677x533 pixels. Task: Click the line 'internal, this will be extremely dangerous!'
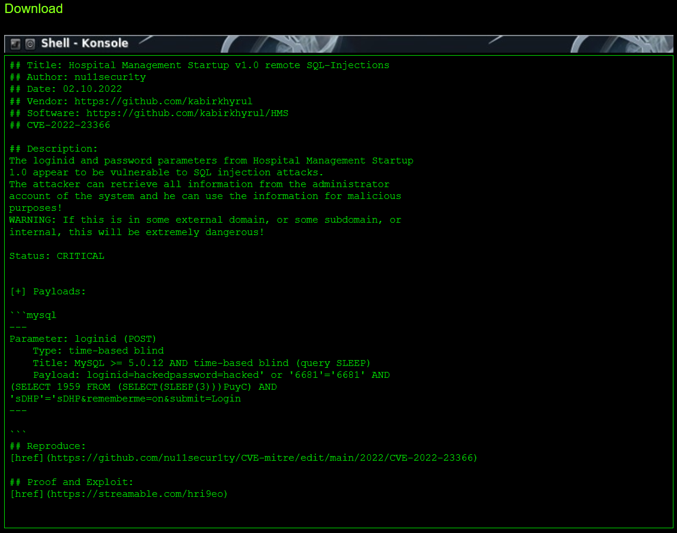tap(137, 232)
